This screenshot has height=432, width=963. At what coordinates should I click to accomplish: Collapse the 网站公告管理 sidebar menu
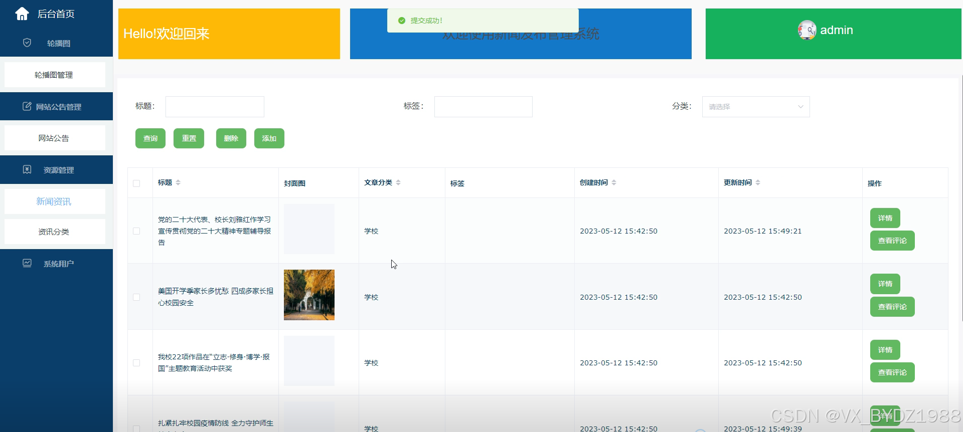[56, 106]
